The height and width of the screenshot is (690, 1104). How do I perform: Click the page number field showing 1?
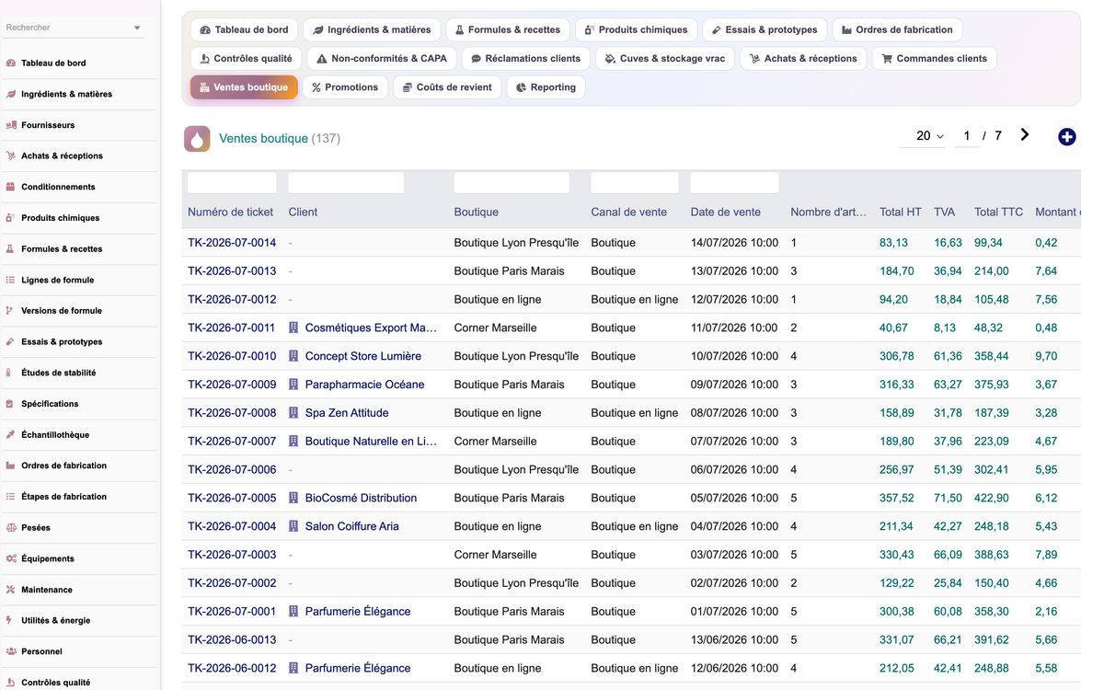(x=966, y=136)
